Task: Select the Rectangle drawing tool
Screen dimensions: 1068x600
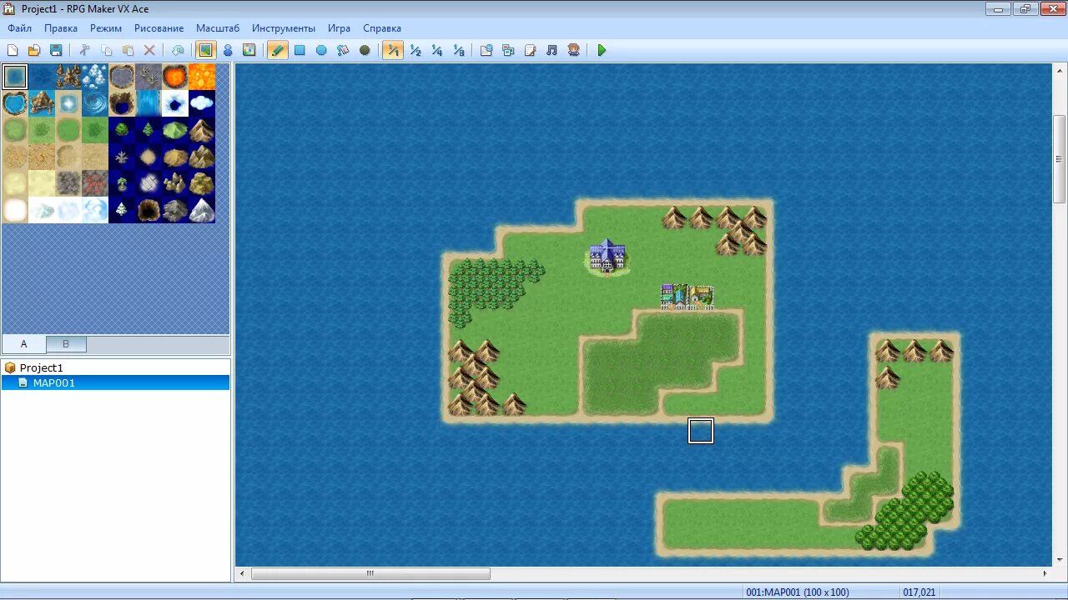Action: [300, 51]
